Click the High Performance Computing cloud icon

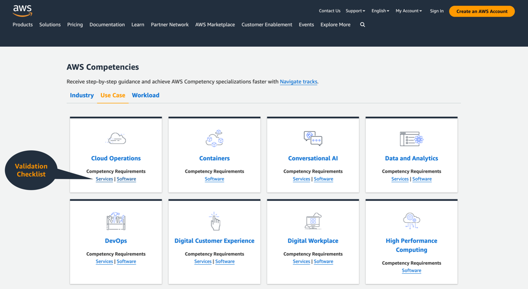click(411, 220)
